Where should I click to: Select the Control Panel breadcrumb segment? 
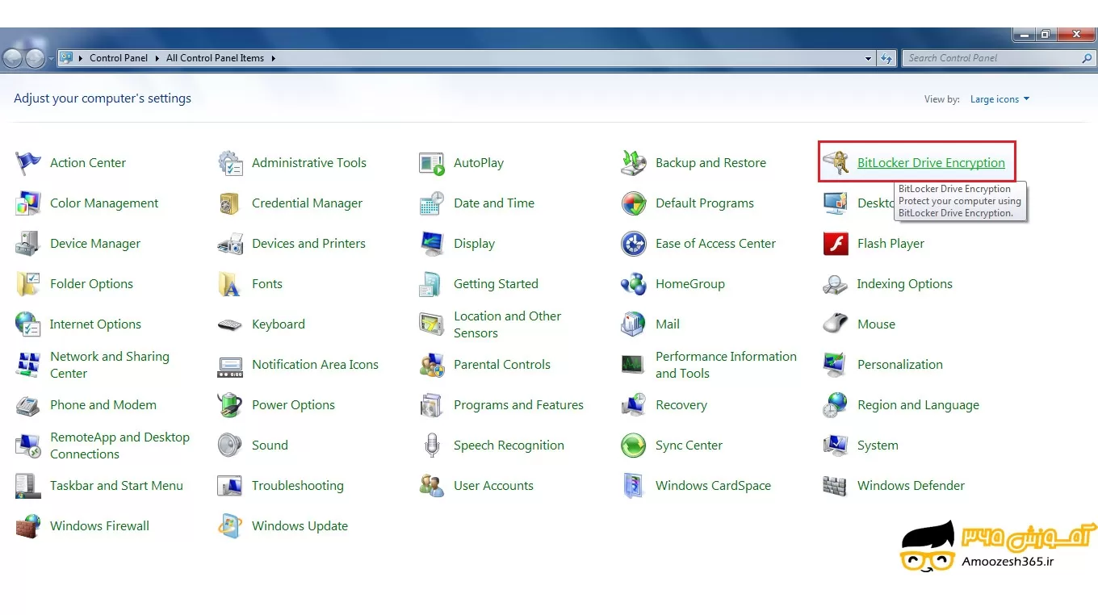pyautogui.click(x=119, y=58)
